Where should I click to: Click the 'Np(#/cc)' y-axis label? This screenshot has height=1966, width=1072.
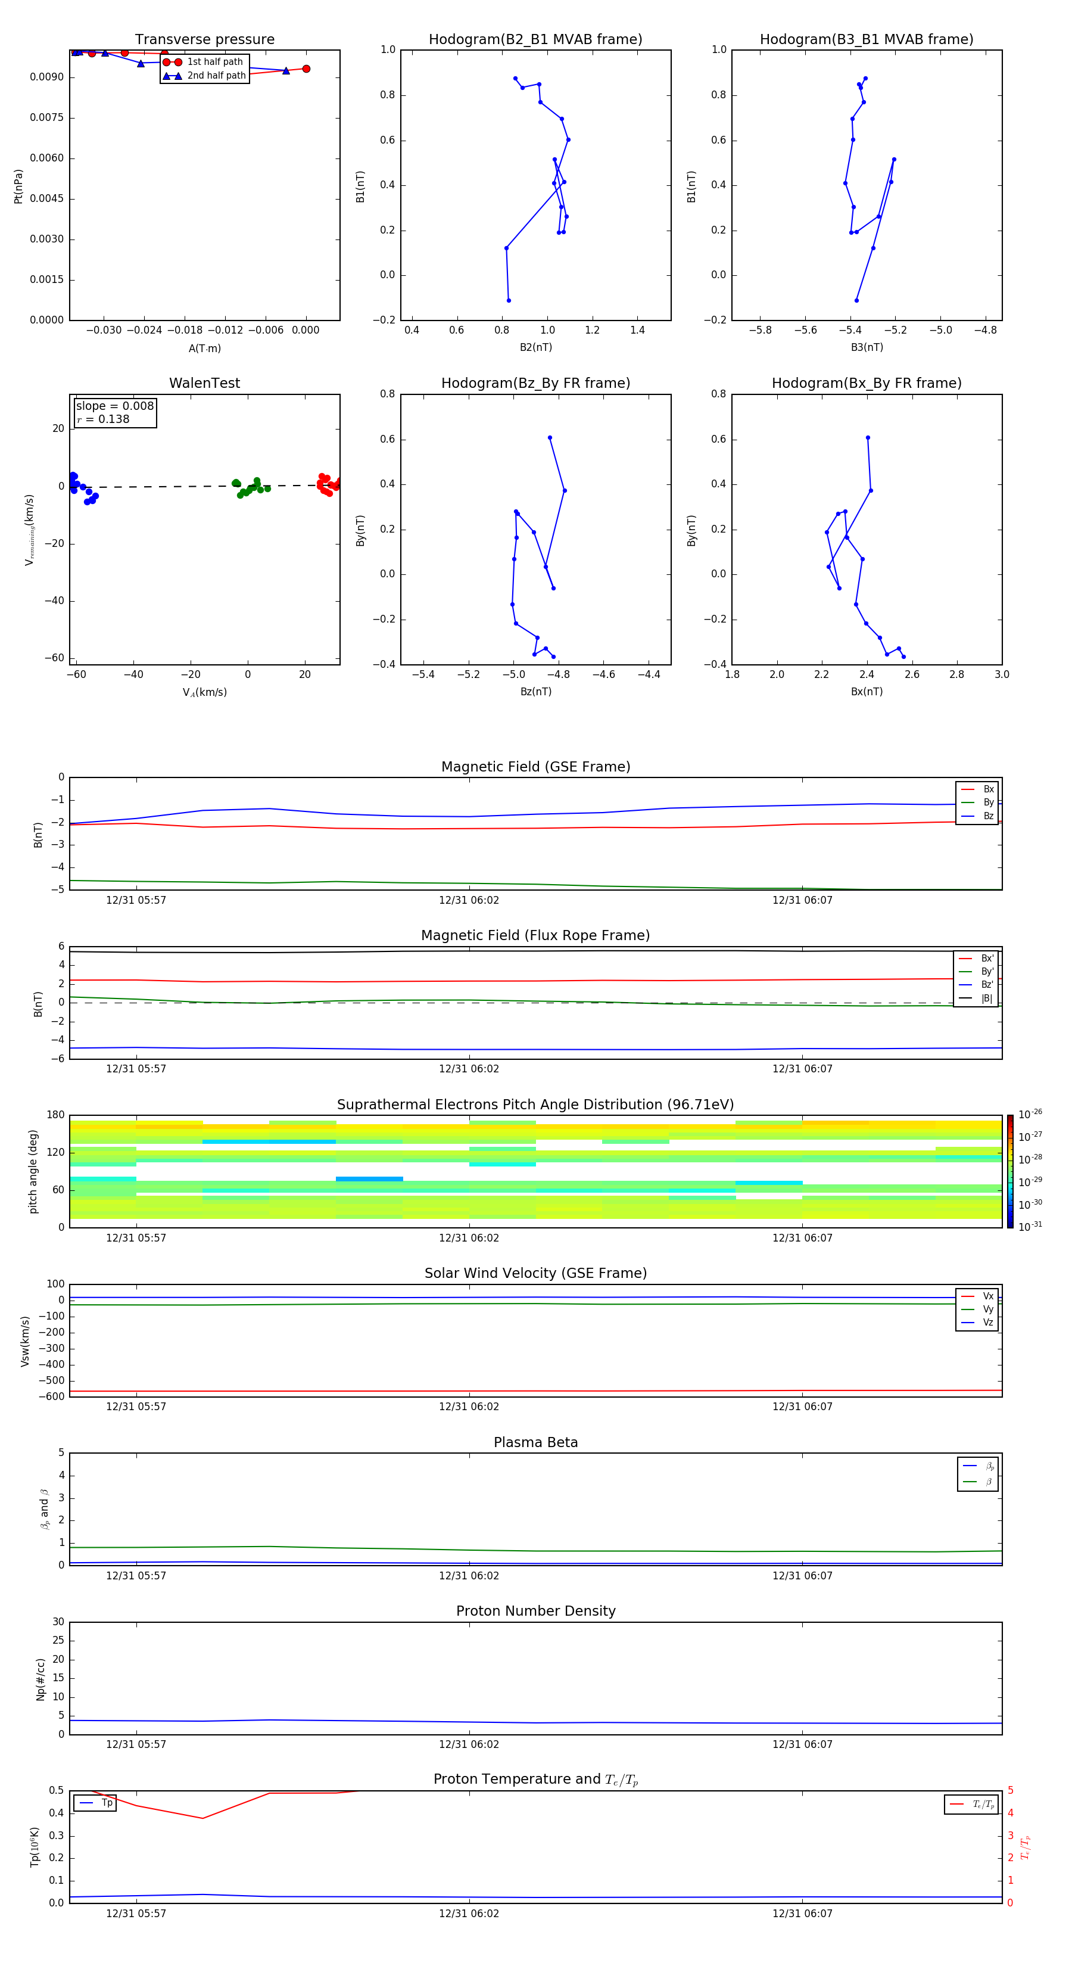[x=40, y=1679]
